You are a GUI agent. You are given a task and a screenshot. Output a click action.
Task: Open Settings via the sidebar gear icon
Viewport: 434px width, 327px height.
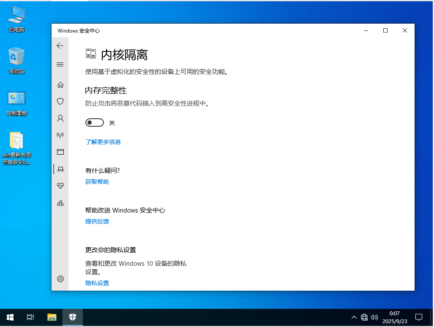tap(60, 278)
